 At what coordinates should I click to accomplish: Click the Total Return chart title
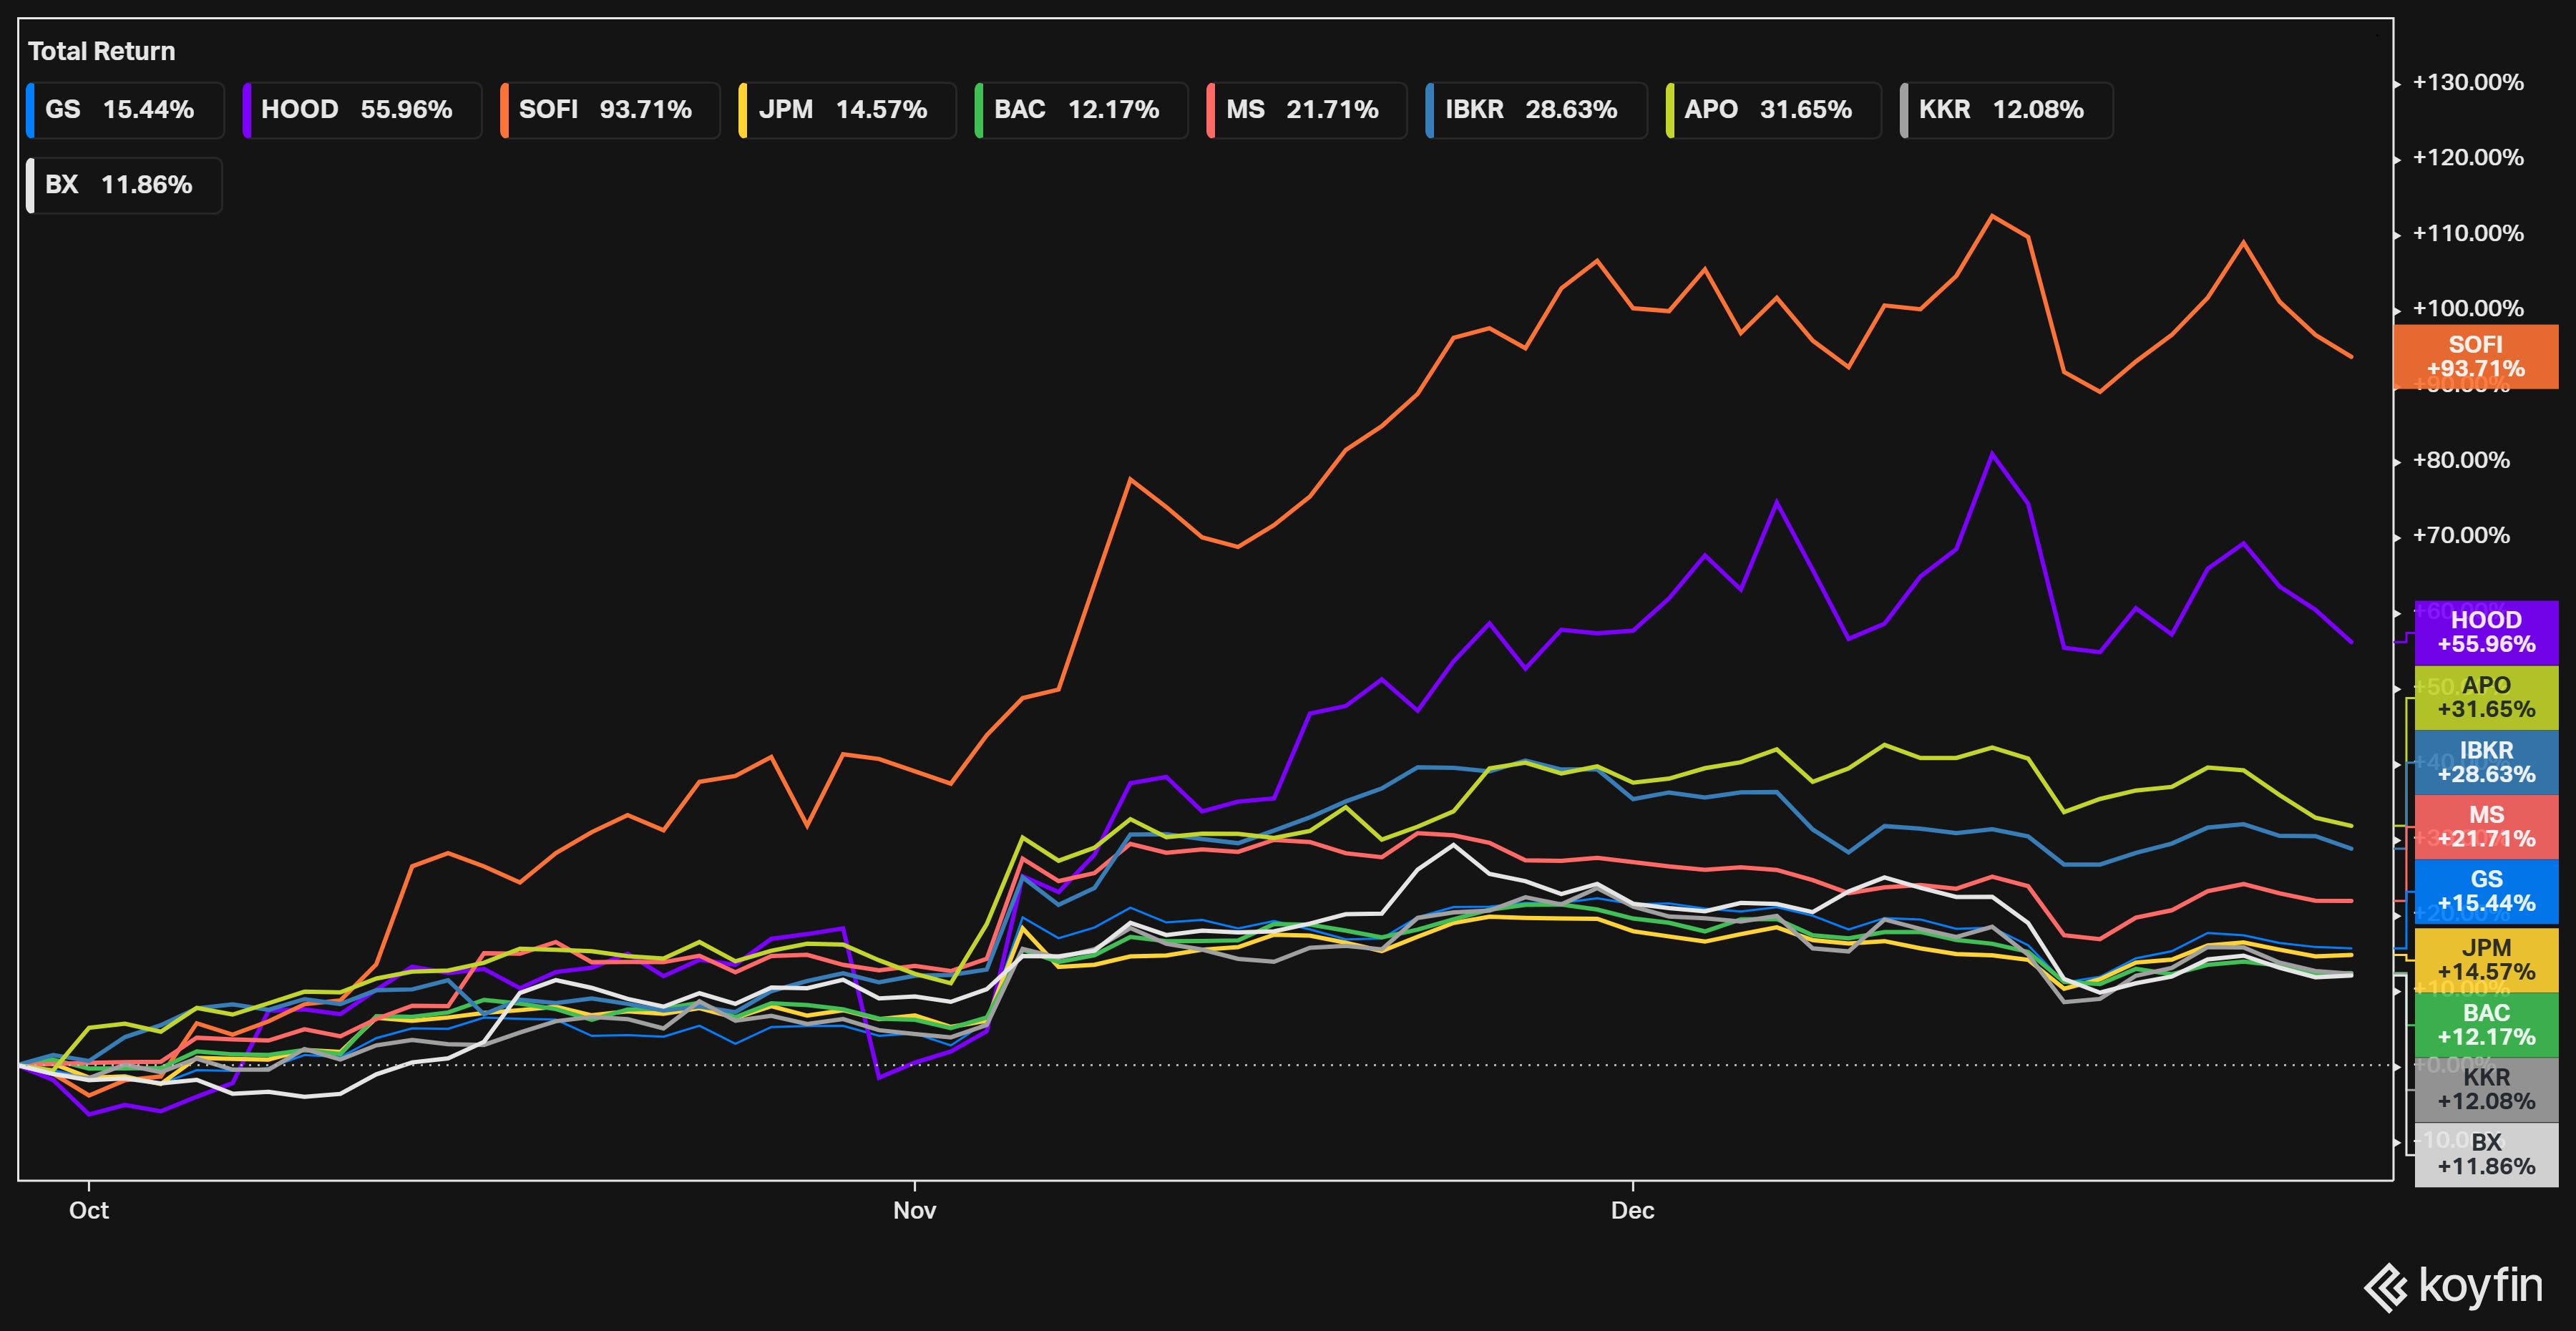click(x=101, y=51)
